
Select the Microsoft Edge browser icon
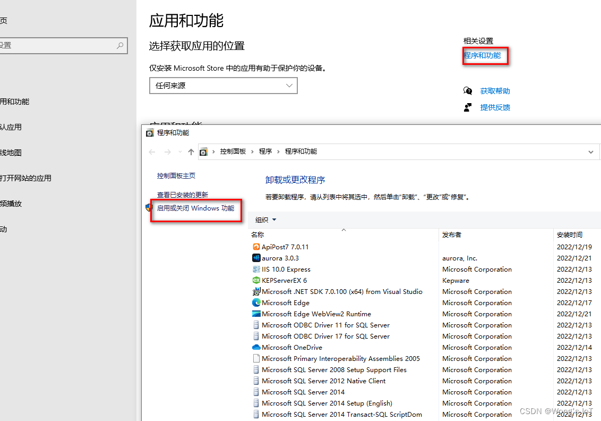click(x=257, y=302)
